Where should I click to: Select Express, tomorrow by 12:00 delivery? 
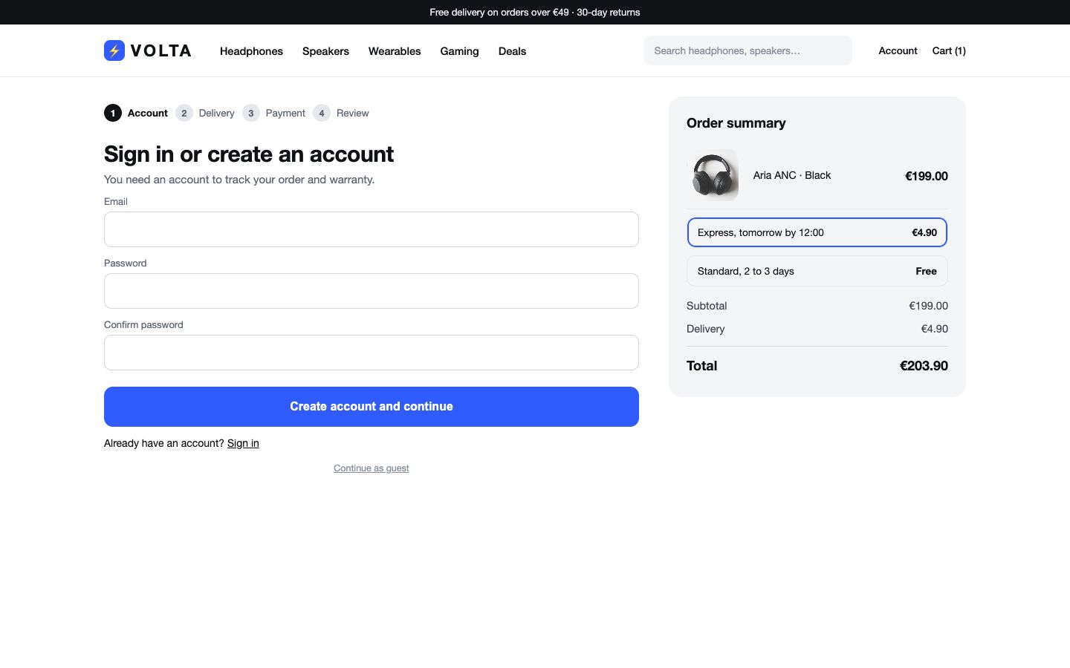coord(817,232)
